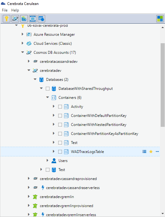Click the cerebratadevgremlin green gremlin icon

coord(35,197)
